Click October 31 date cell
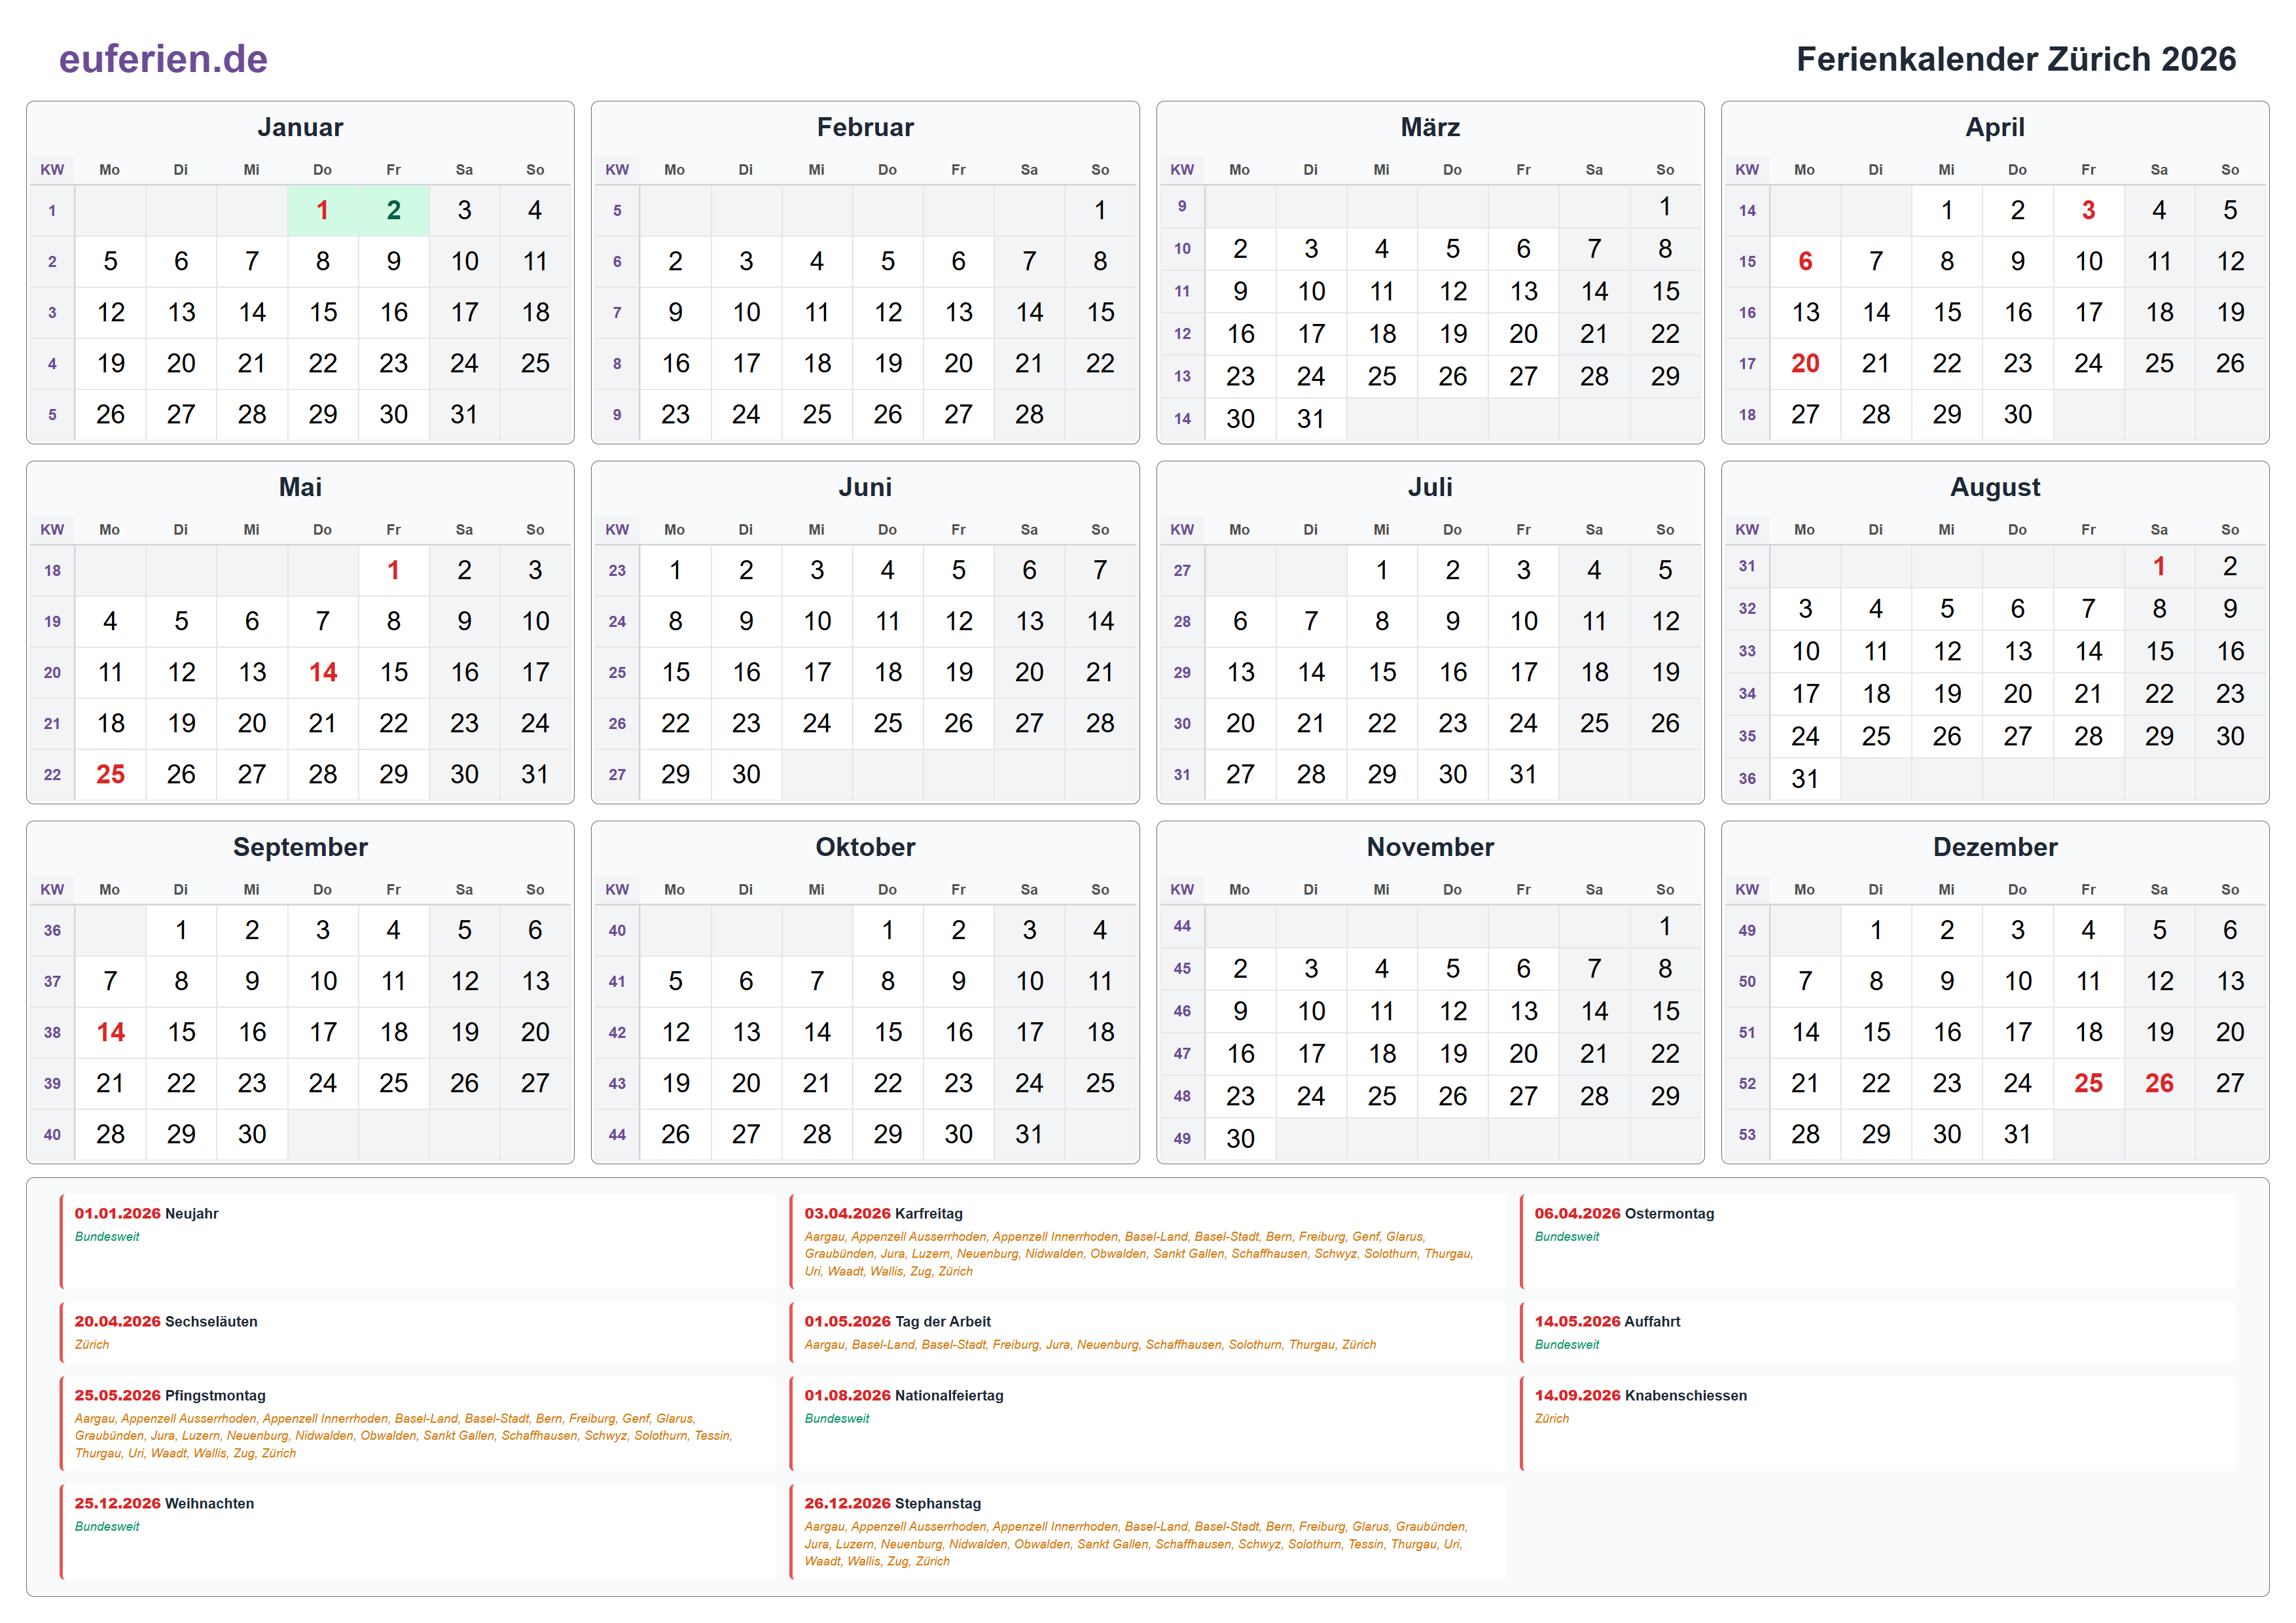 [1029, 1134]
